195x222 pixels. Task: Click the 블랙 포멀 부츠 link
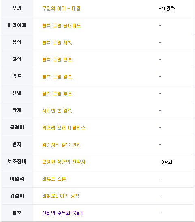coord(57,94)
